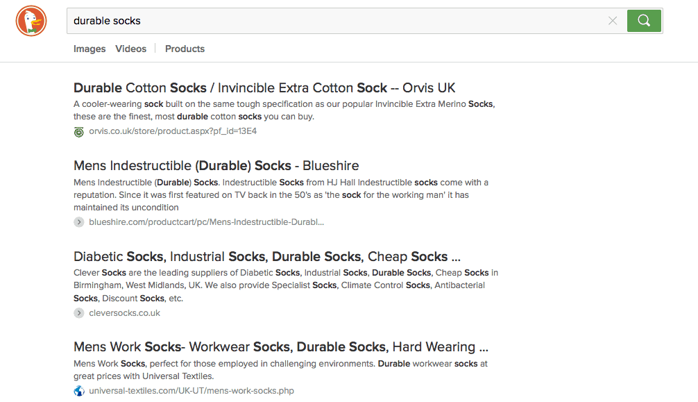
Task: Switch to the Images tab
Action: pyautogui.click(x=90, y=49)
